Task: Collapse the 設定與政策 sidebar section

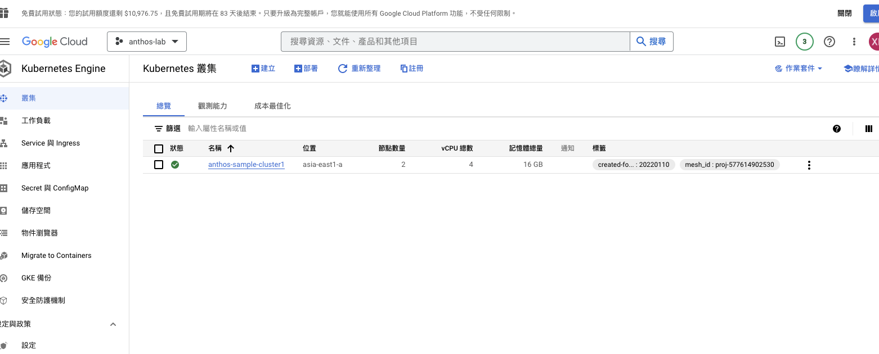Action: click(113, 324)
